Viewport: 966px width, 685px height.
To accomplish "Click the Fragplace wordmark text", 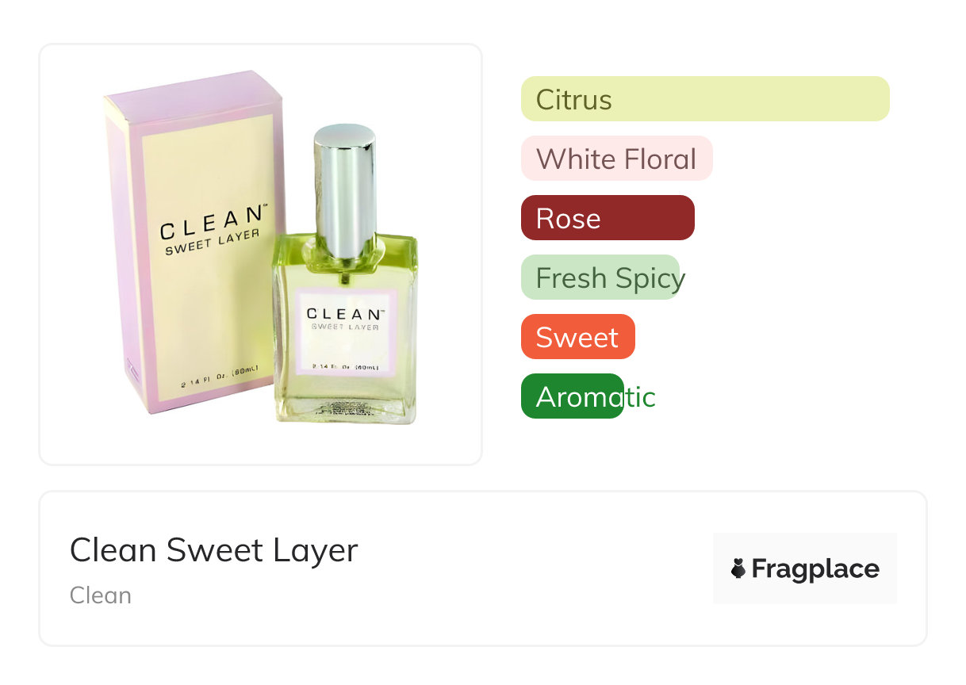I will (815, 568).
